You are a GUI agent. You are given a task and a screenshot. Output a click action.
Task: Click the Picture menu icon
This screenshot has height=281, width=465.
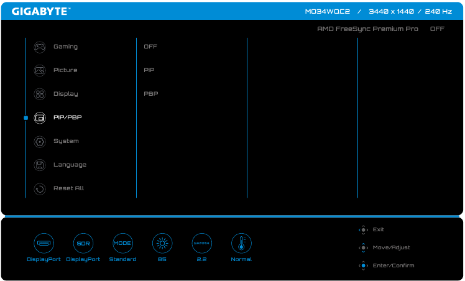point(40,70)
